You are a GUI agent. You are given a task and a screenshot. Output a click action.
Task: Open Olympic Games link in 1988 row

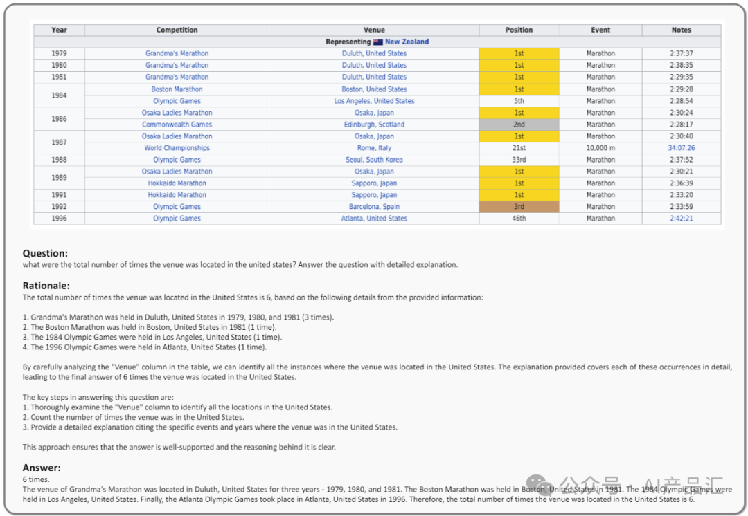[x=177, y=160]
